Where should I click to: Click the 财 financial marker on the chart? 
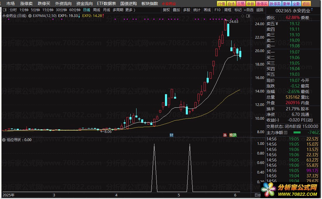coord(171,135)
